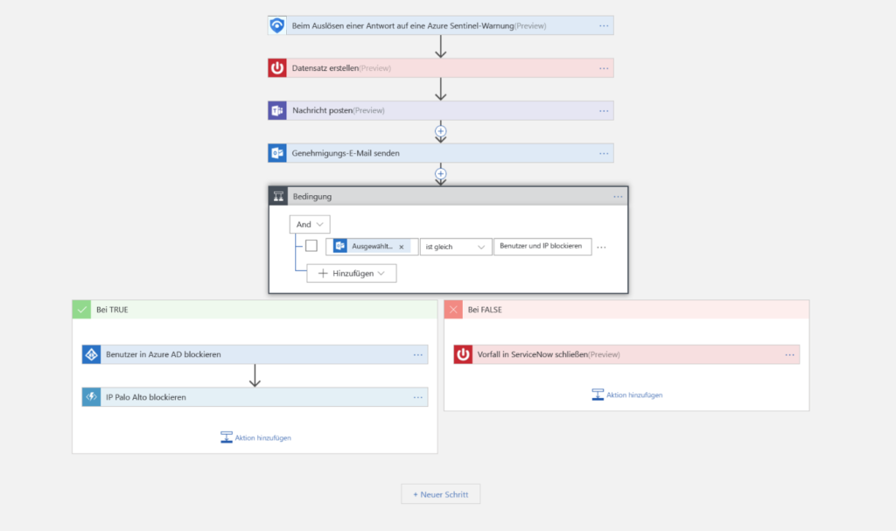This screenshot has height=531, width=896.
Task: Expand Vorfall in ServiceNow schließen step
Action: (x=626, y=354)
